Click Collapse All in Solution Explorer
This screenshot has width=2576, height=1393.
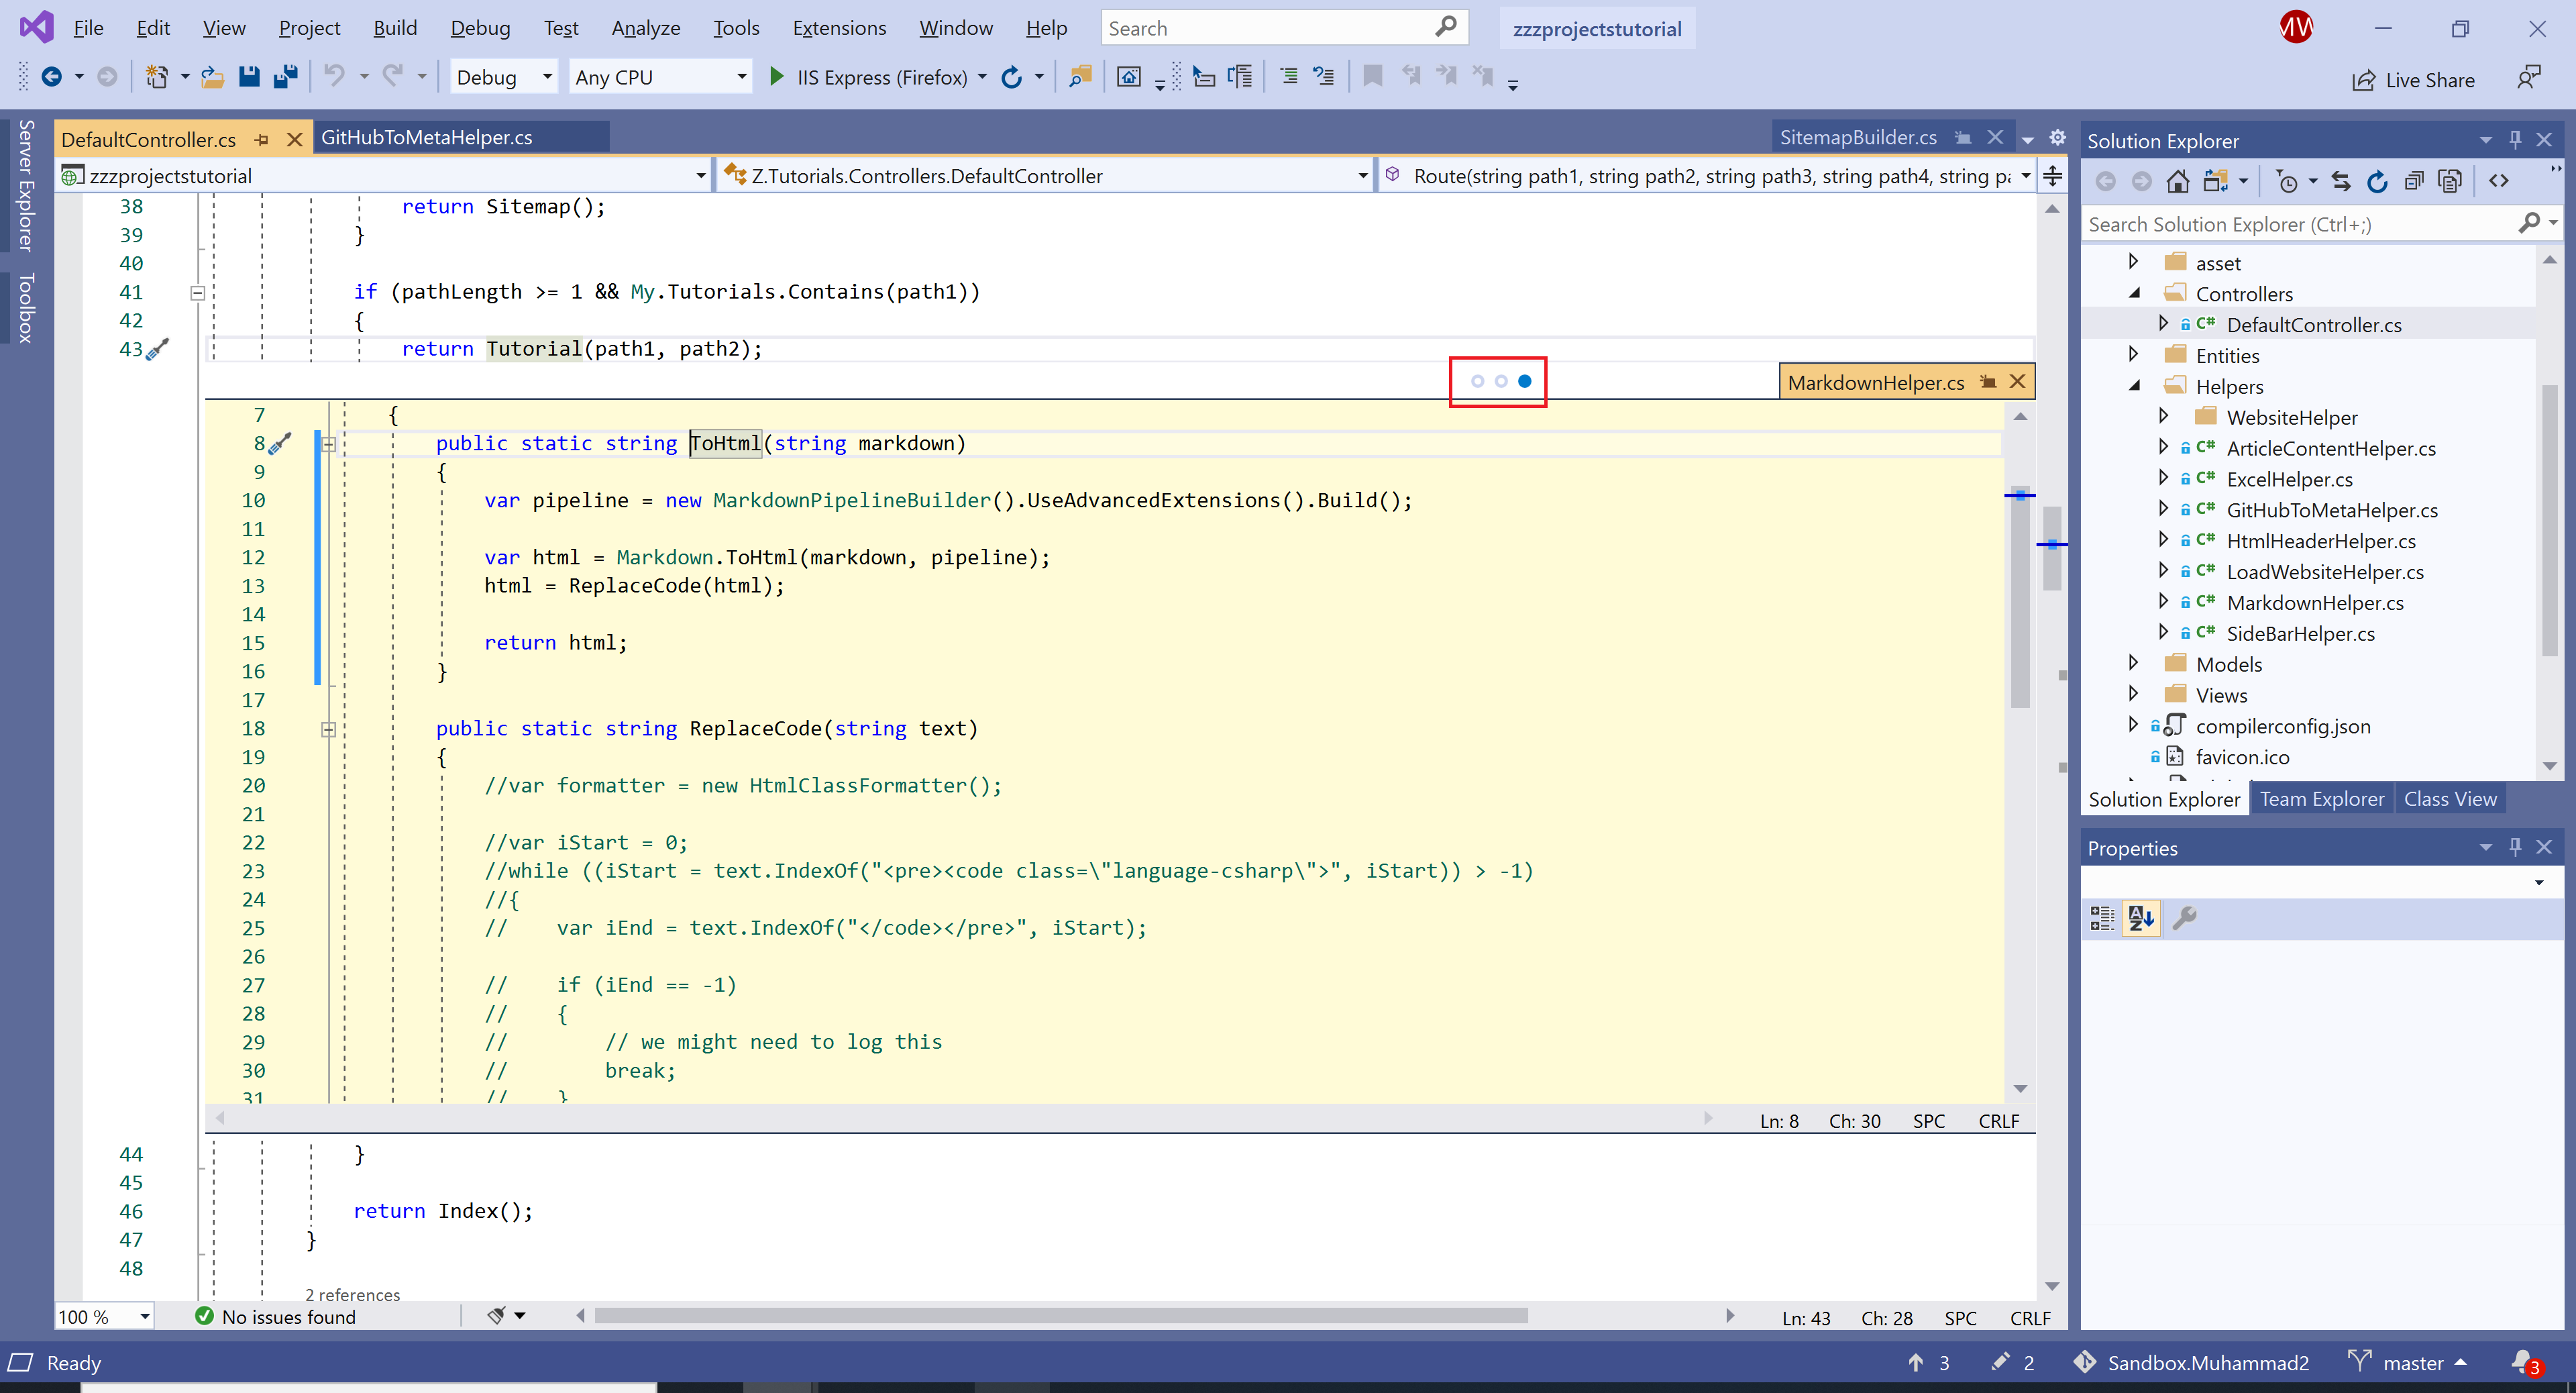click(x=2414, y=181)
